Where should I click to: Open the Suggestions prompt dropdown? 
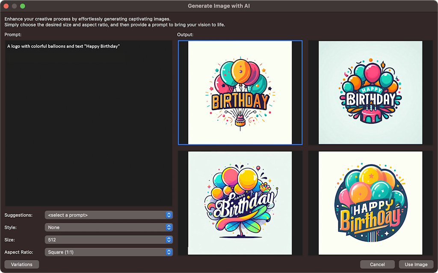pyautogui.click(x=109, y=215)
